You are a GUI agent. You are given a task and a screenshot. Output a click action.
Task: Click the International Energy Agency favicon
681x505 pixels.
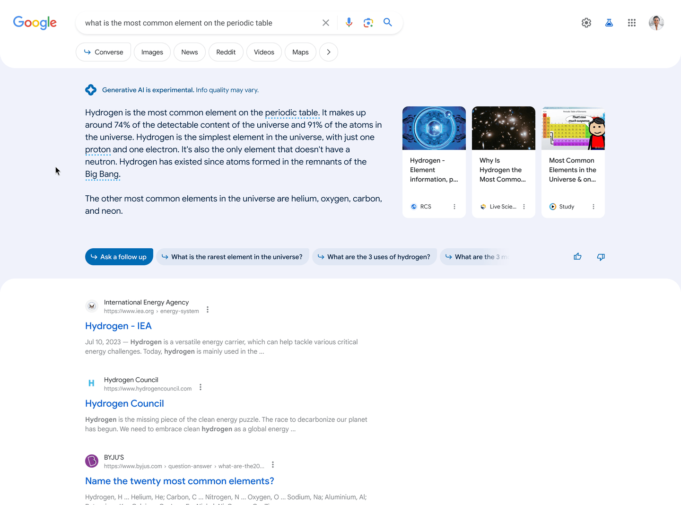point(91,306)
